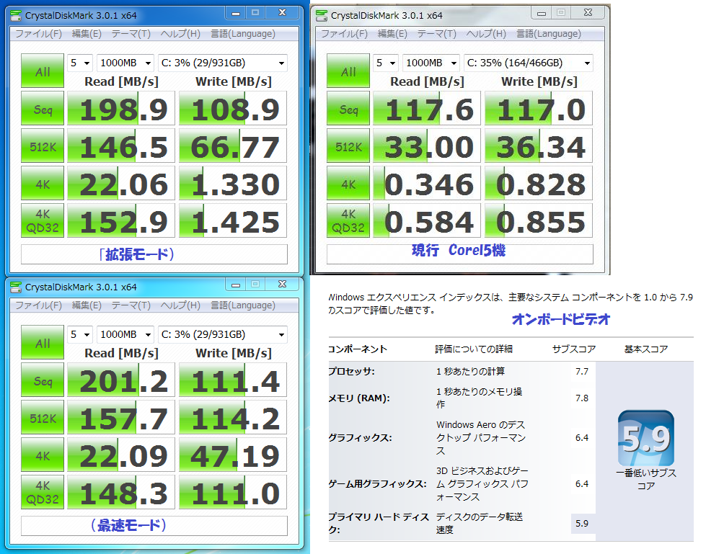The image size is (706, 554).
Task: Click the メモリ (RAM) subscore 7.8
Action: pos(582,398)
